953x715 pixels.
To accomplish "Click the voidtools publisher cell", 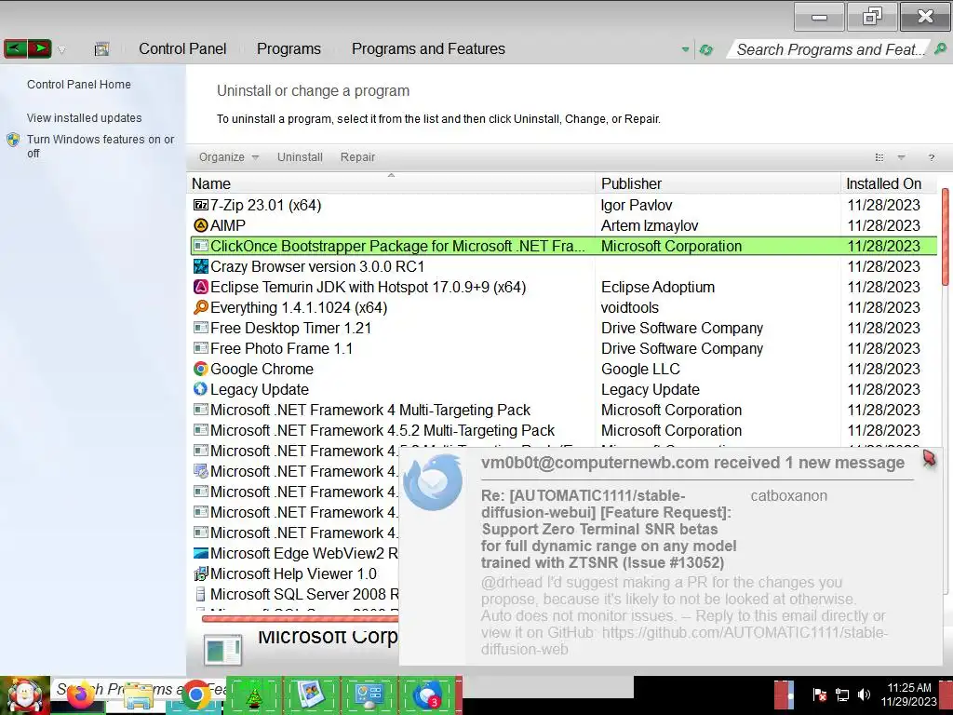I will (630, 307).
